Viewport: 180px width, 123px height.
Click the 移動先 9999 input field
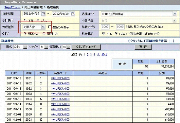point(120,27)
